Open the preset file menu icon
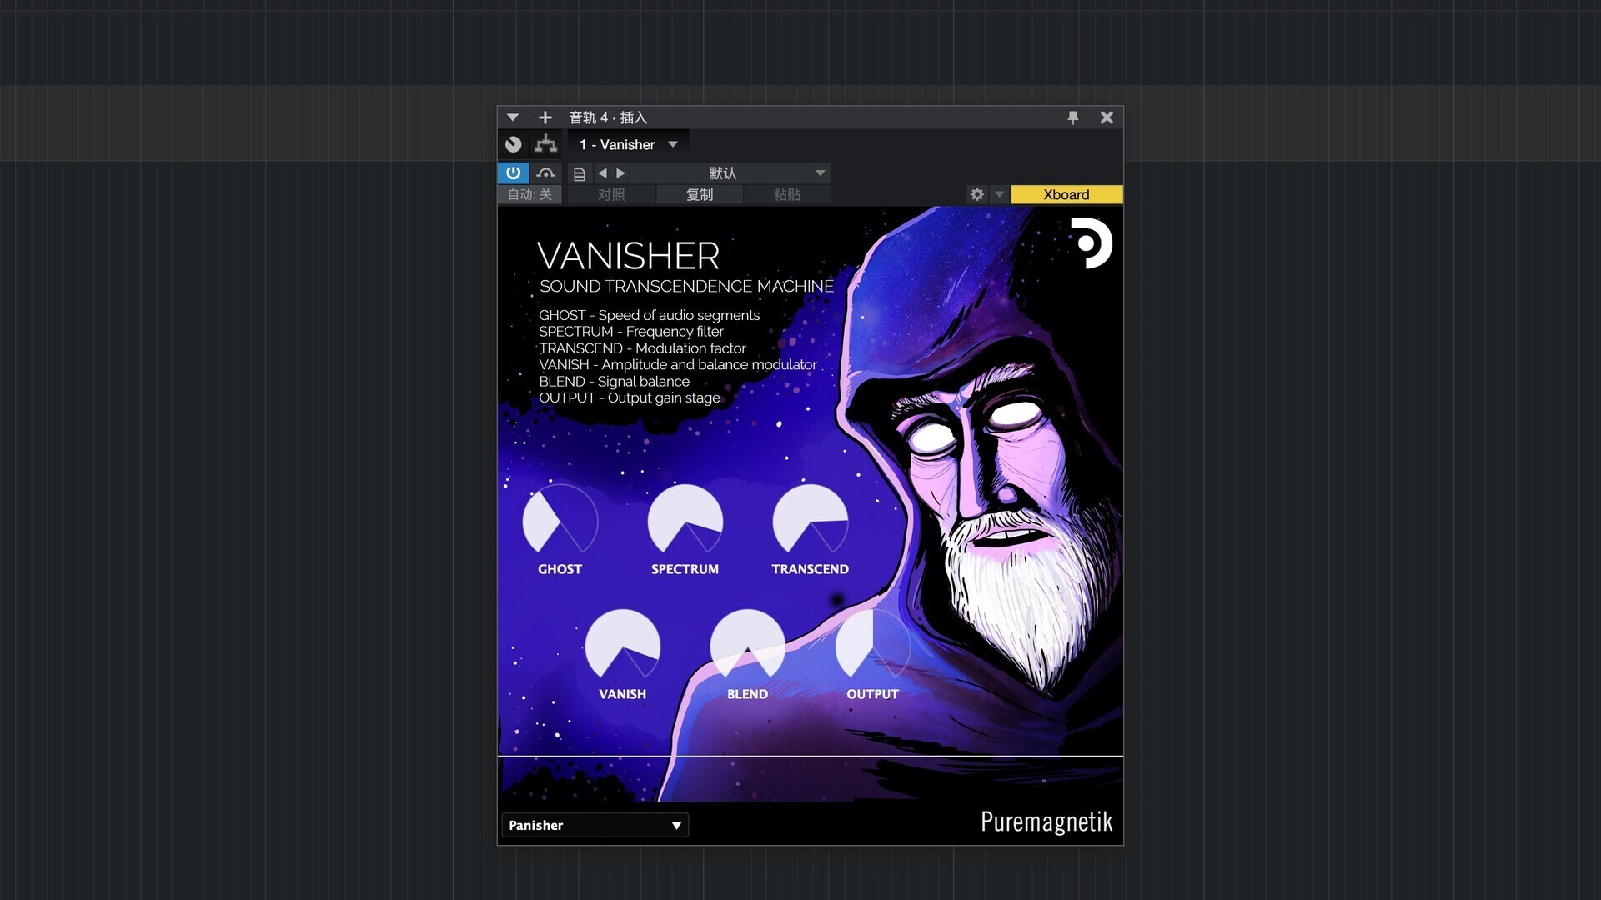The image size is (1601, 900). pyautogui.click(x=579, y=173)
